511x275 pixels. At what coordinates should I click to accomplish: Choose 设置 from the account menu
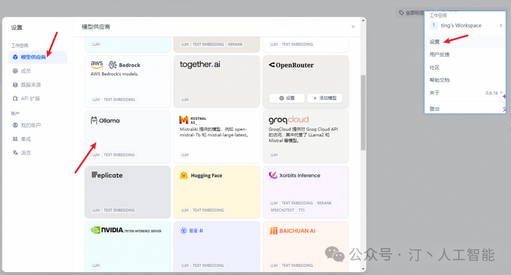coord(465,42)
